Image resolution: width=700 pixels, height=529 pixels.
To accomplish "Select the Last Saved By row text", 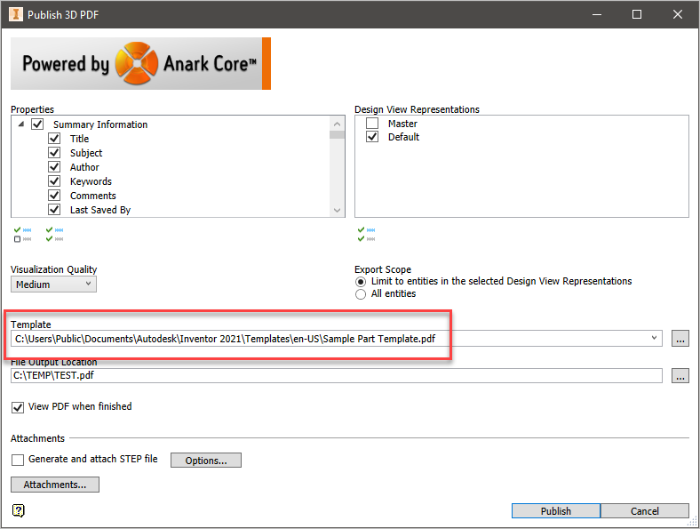I will (x=100, y=210).
